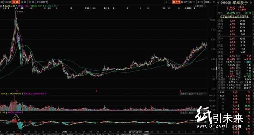This screenshot has height=135, width=254.
Task: Open the 叠加 overlay dropdown
Action: 184,2
